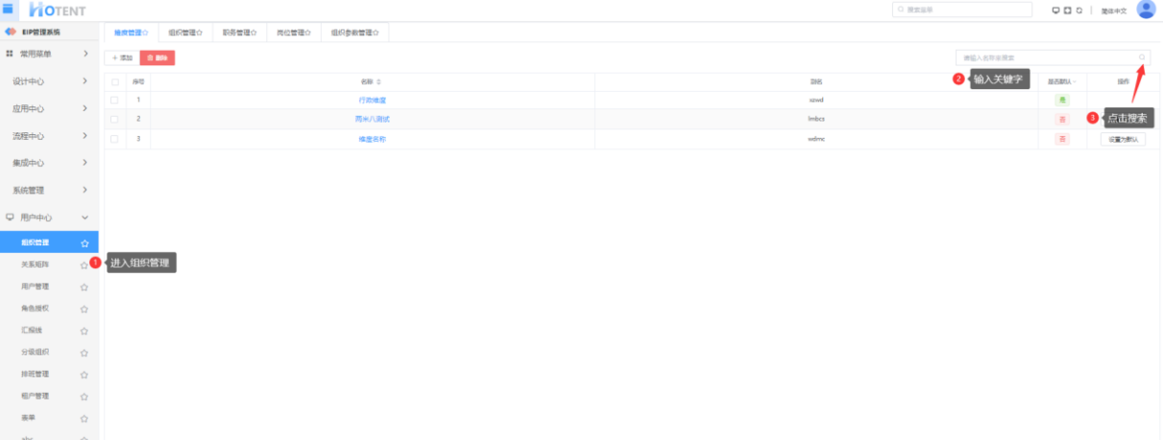Click the star next to 用户管理
The image size is (1163, 440).
[x=85, y=288]
